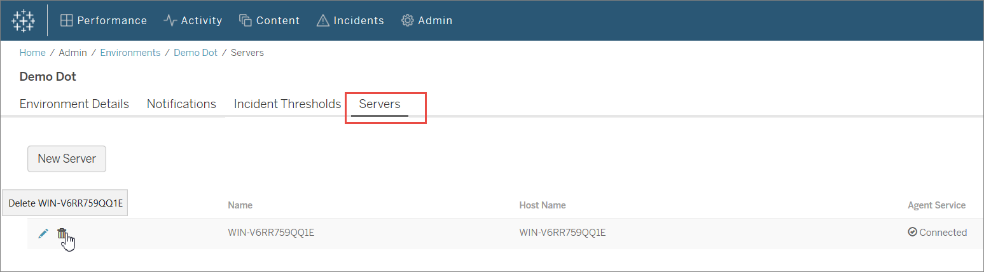The width and height of the screenshot is (984, 272).
Task: Select WIN-V6RR759QQ1E in the Name column
Action: point(271,233)
